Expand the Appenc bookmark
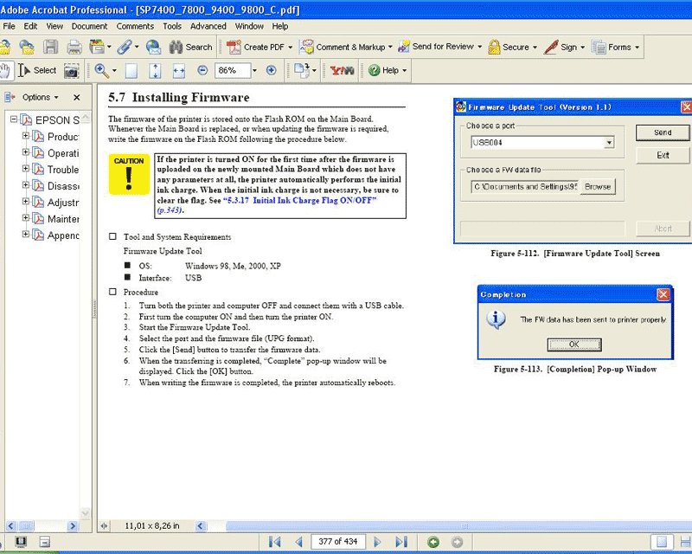This screenshot has height=554, width=692. click(x=26, y=234)
